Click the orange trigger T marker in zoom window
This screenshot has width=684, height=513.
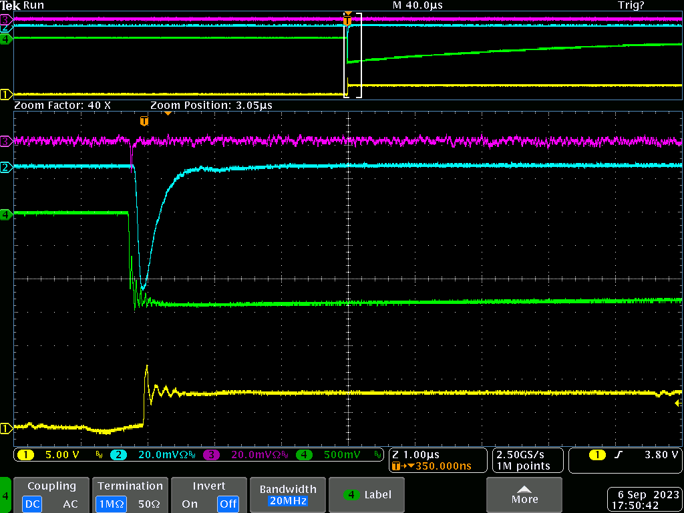[x=144, y=121]
